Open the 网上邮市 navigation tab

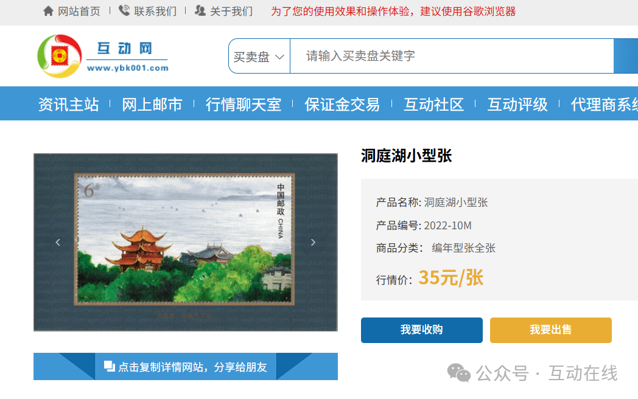[x=152, y=105]
